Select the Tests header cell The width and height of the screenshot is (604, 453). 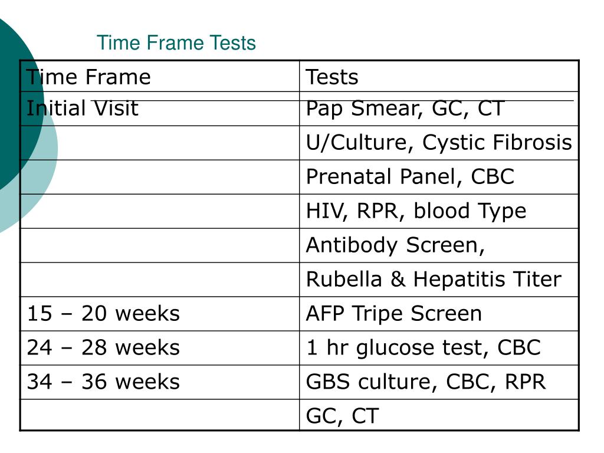(439, 76)
